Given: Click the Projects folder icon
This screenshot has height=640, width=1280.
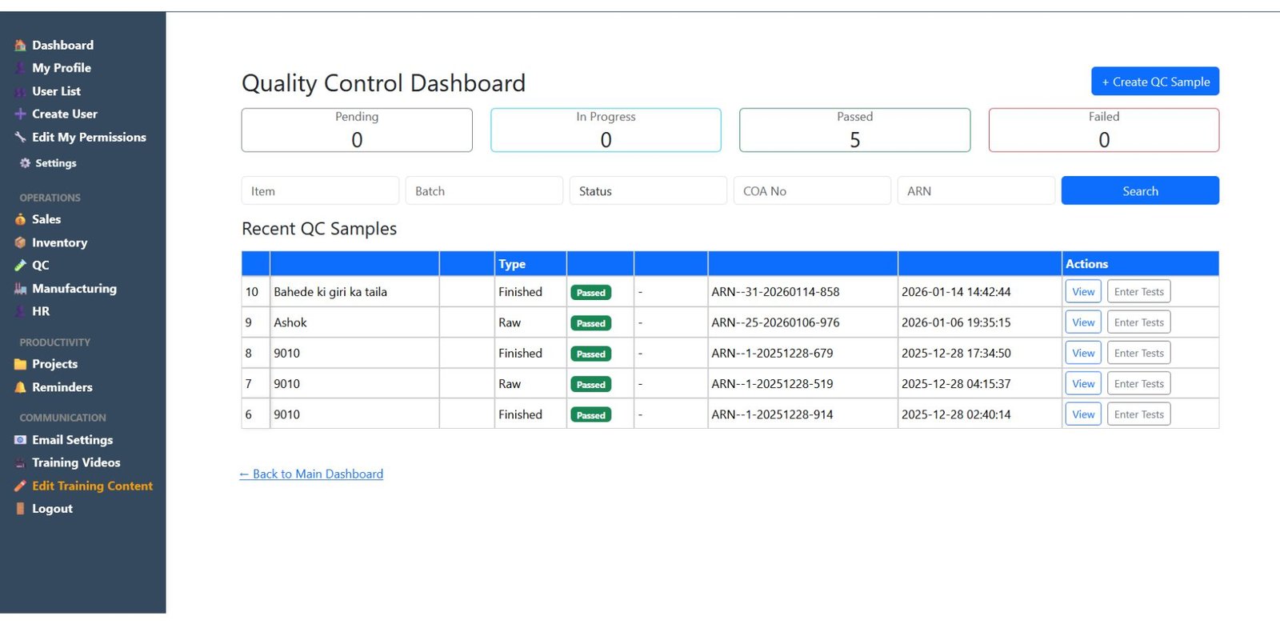Looking at the screenshot, I should pos(20,364).
